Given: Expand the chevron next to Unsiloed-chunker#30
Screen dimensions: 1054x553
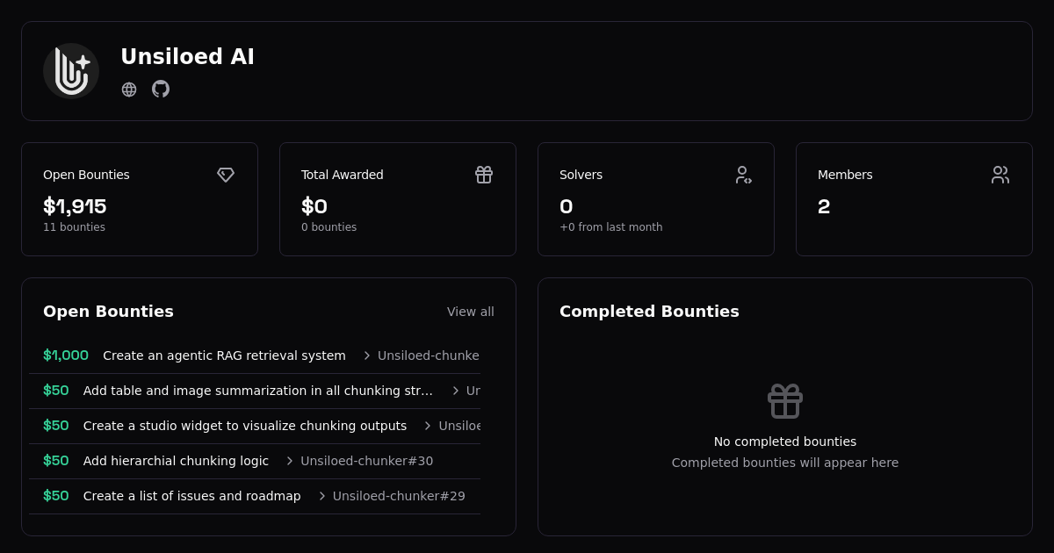Looking at the screenshot, I should (290, 460).
